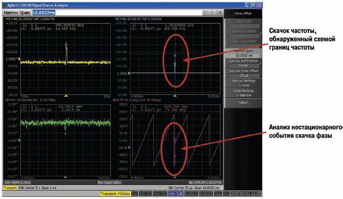Click the NB: 999.2M-1.001G*Hz band label
This screenshot has height=199, width=343.
[x=205, y=182]
